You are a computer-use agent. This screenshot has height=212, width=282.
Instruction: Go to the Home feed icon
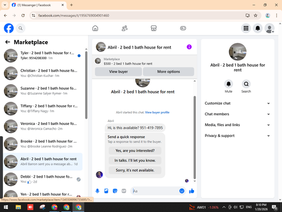pos(95,28)
